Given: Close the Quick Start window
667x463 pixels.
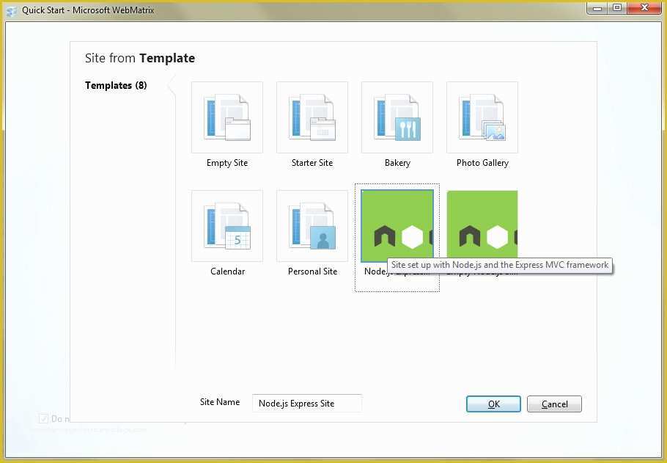Looking at the screenshot, I should pyautogui.click(x=644, y=8).
